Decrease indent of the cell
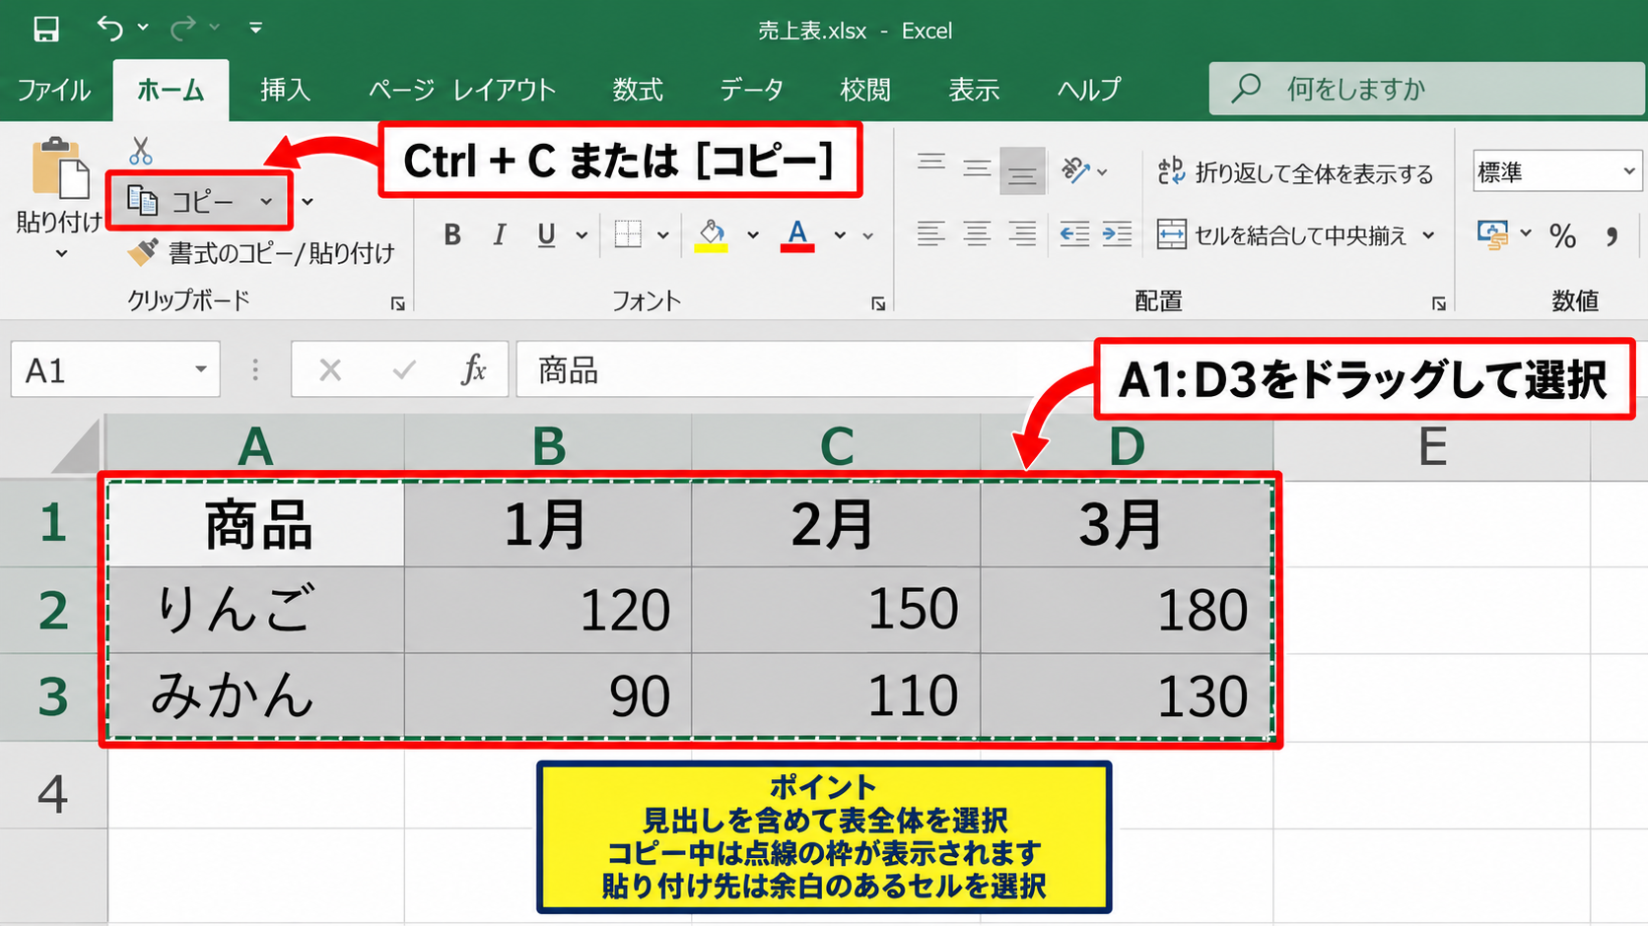This screenshot has width=1648, height=926. tap(1074, 234)
